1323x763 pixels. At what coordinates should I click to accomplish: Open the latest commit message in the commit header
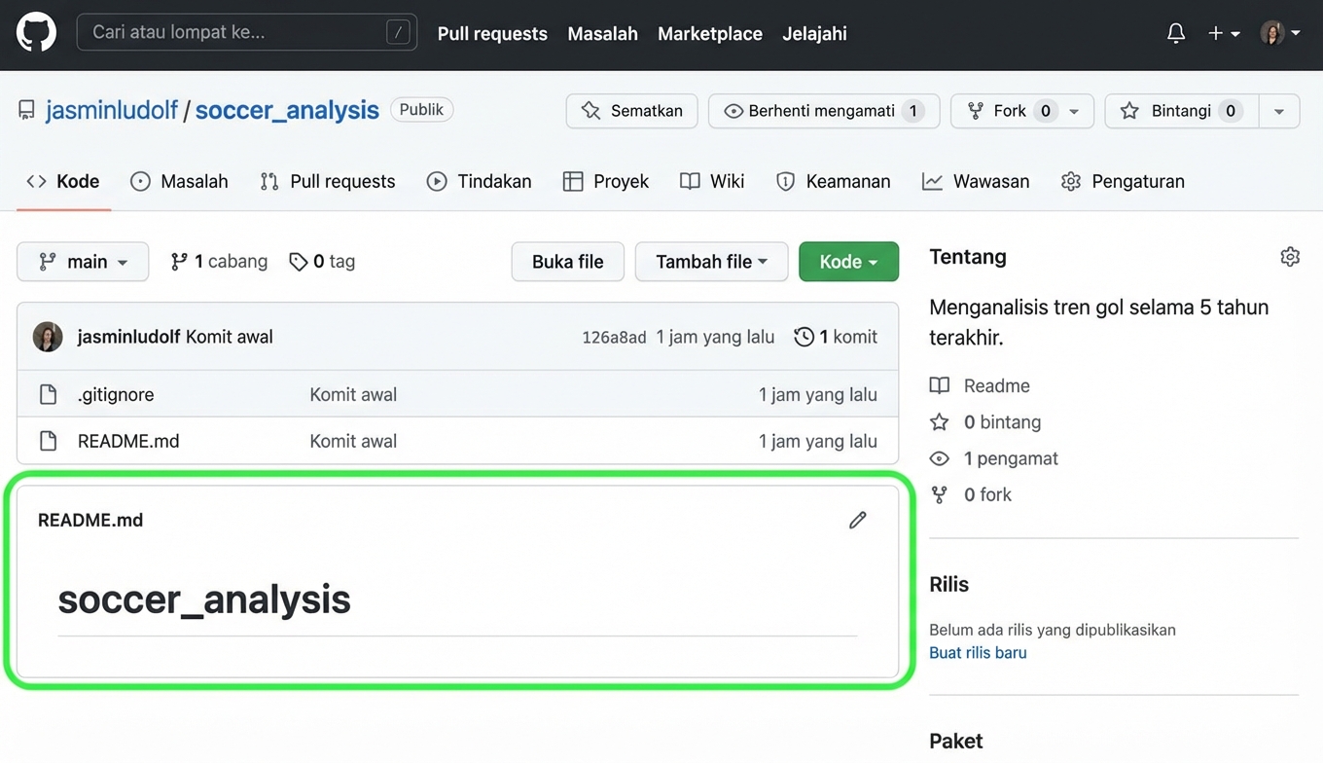pyautogui.click(x=230, y=337)
